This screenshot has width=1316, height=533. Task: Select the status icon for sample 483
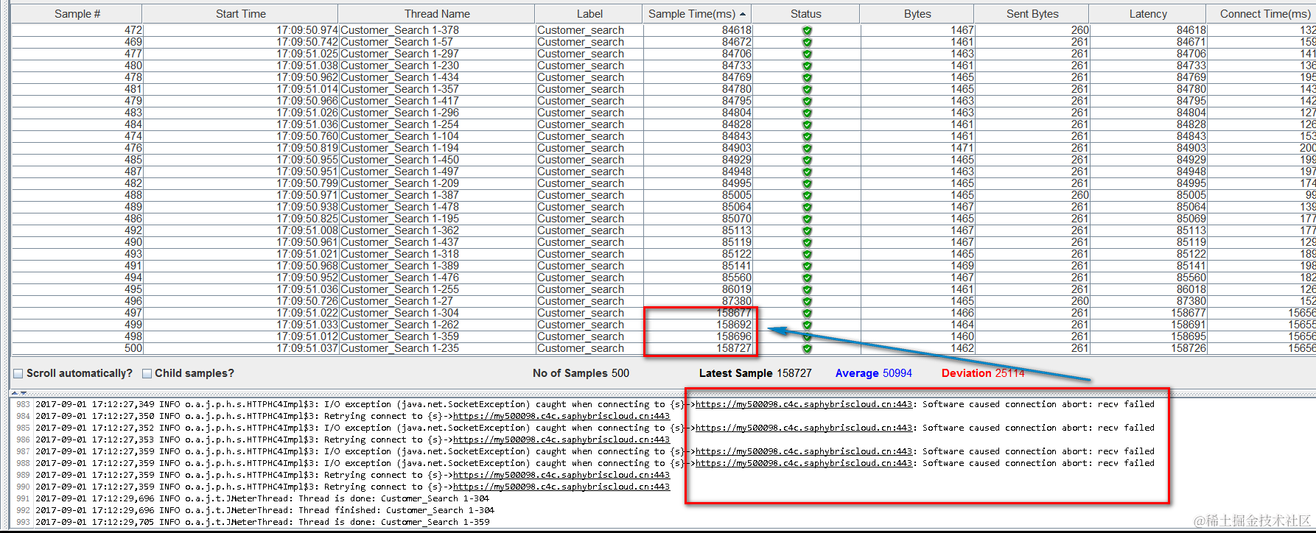point(807,113)
